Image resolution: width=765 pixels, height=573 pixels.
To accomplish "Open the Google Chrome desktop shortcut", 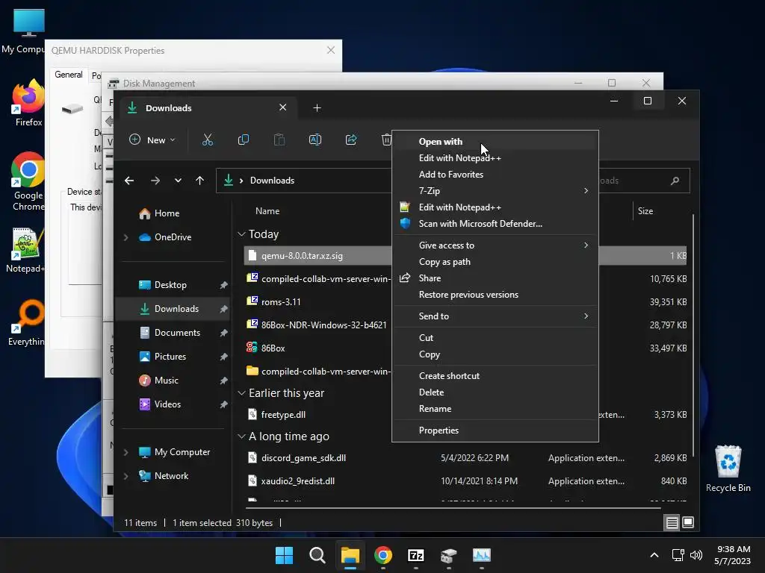I will coord(28,181).
